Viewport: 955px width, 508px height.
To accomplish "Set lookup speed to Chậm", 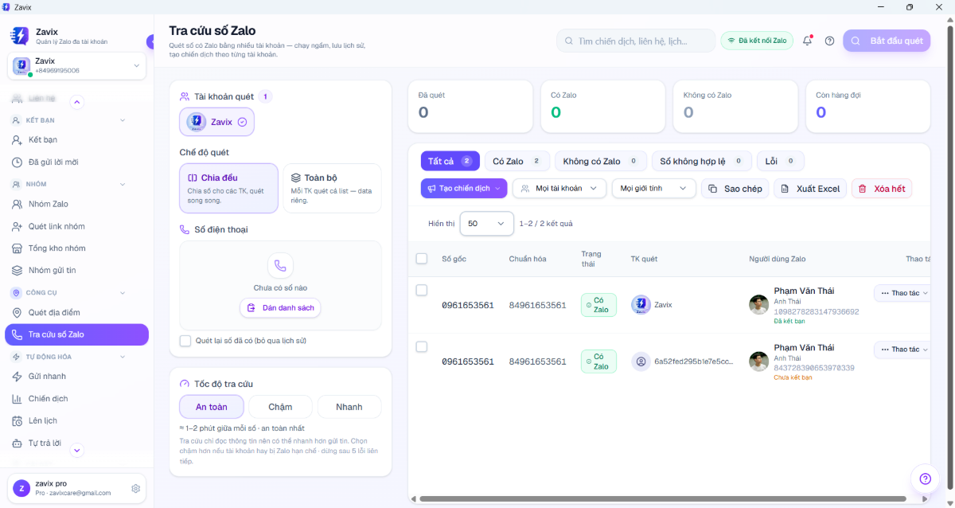I will pos(280,407).
